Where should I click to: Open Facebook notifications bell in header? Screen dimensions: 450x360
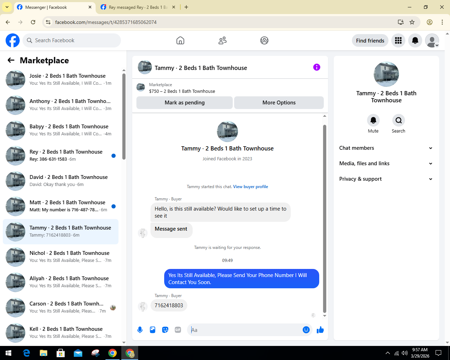pyautogui.click(x=415, y=40)
